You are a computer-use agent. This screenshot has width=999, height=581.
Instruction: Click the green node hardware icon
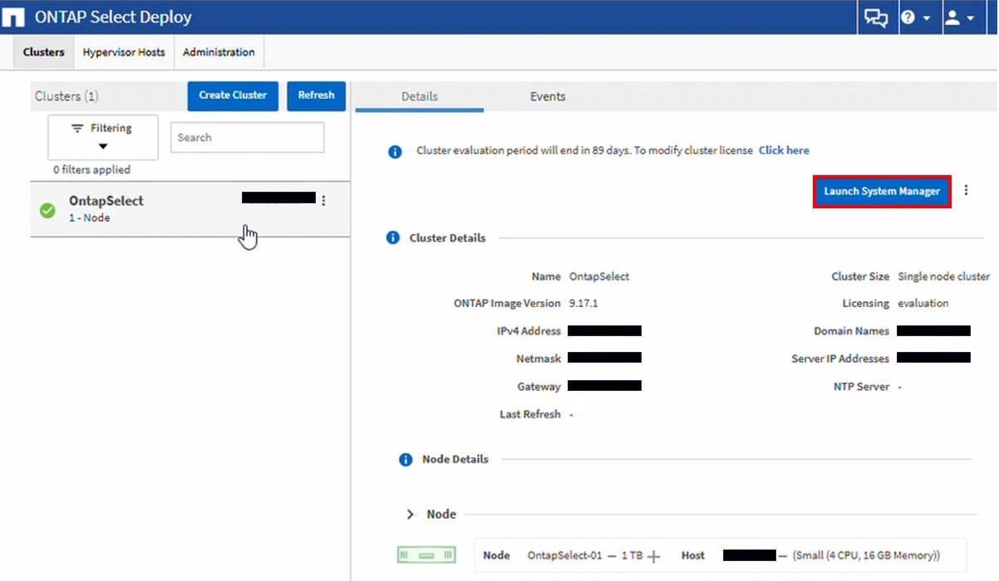click(x=426, y=554)
